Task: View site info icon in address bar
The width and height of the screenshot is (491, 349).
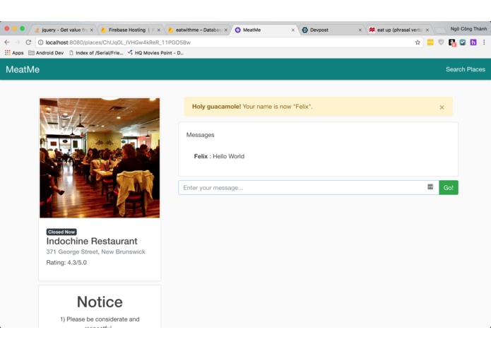Action: point(41,42)
